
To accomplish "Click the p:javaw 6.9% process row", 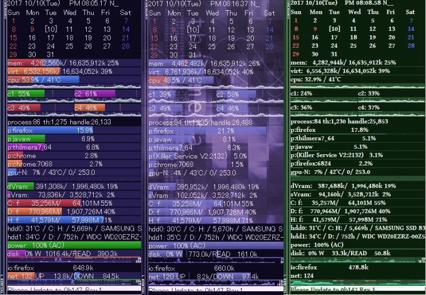I will 53,139.
